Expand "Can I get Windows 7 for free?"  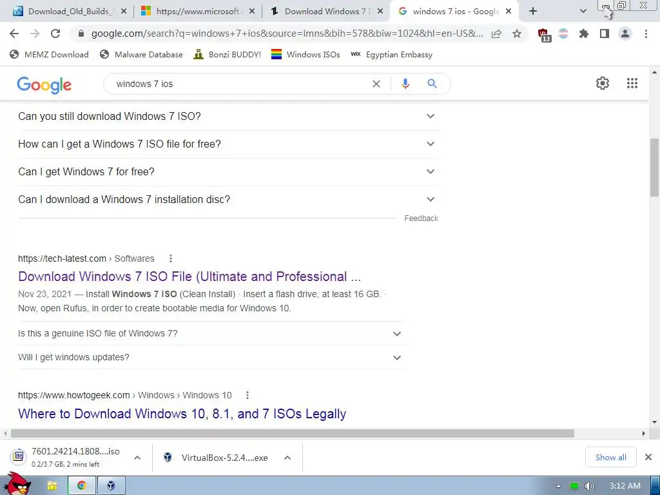[x=228, y=171]
